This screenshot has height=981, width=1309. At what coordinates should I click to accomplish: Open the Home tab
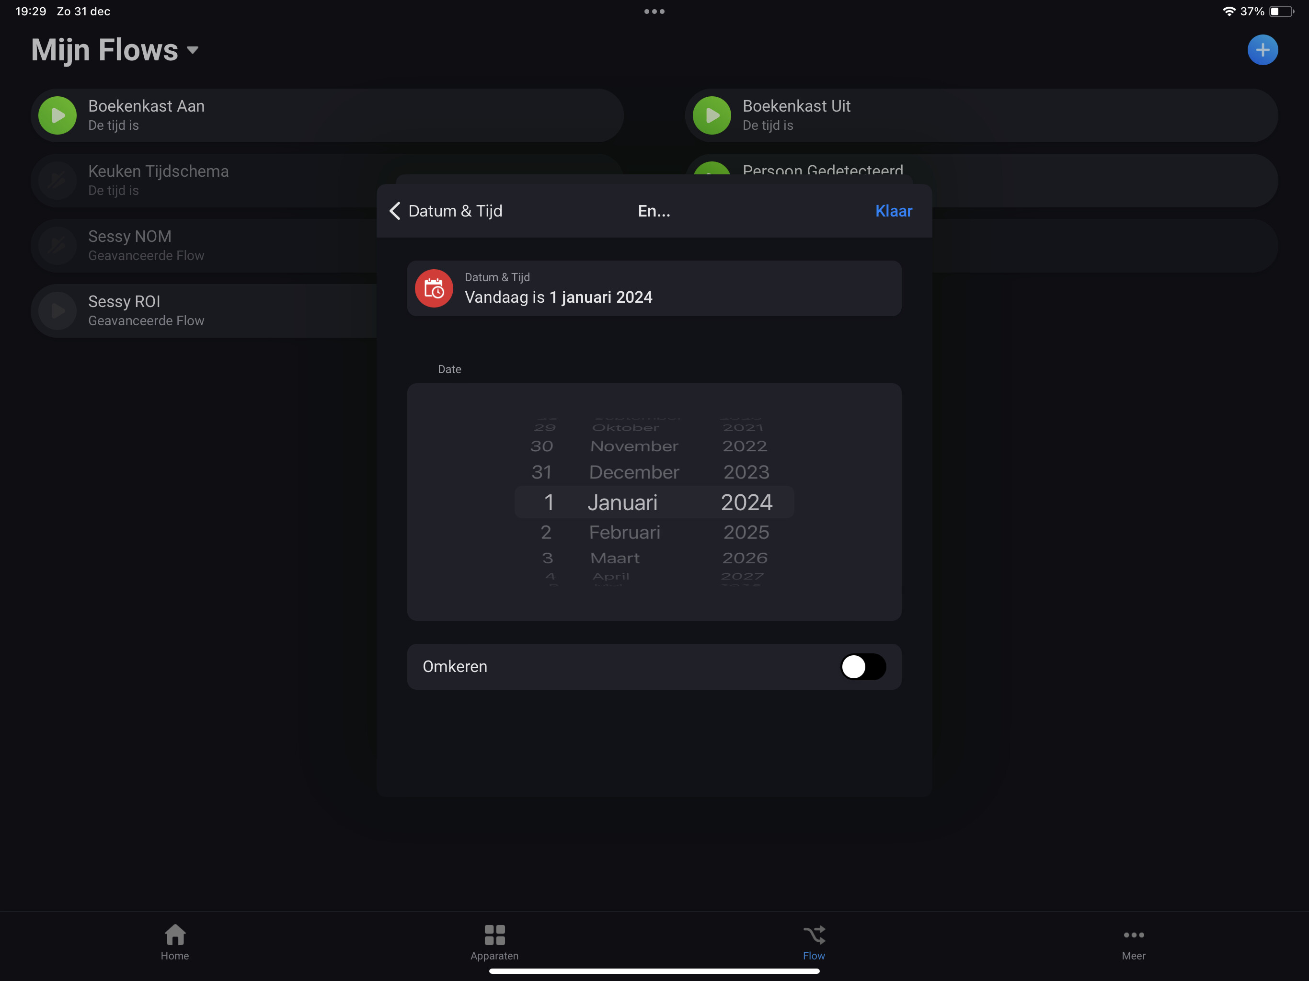tap(174, 942)
